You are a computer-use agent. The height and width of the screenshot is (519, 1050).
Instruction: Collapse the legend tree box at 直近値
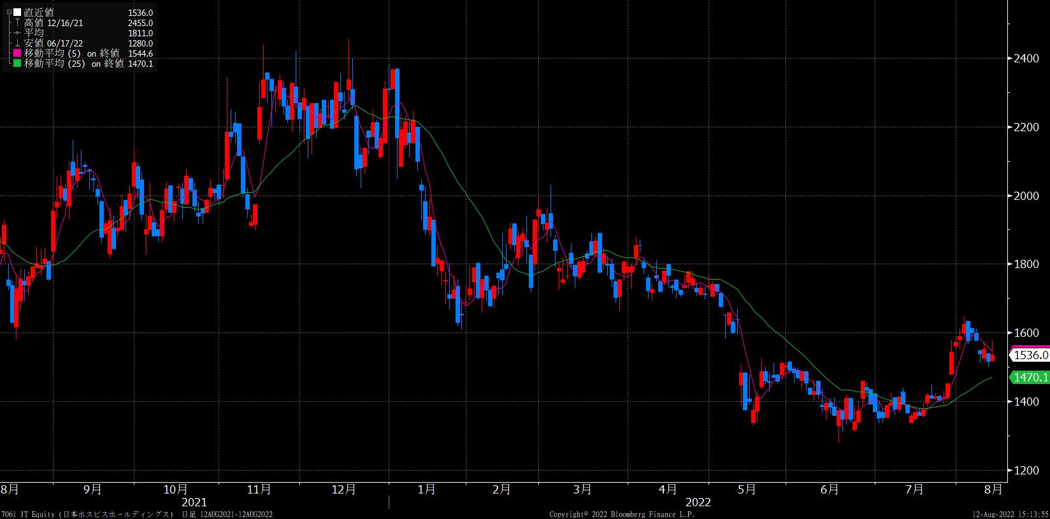point(8,12)
